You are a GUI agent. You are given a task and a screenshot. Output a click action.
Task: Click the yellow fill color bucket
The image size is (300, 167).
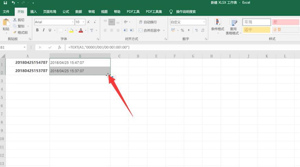71,30
